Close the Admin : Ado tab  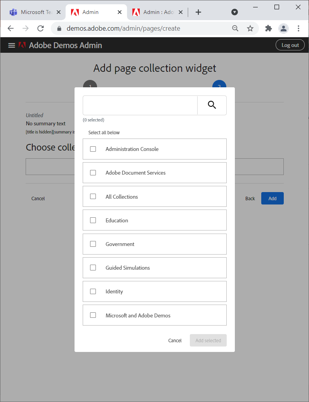[x=181, y=12]
